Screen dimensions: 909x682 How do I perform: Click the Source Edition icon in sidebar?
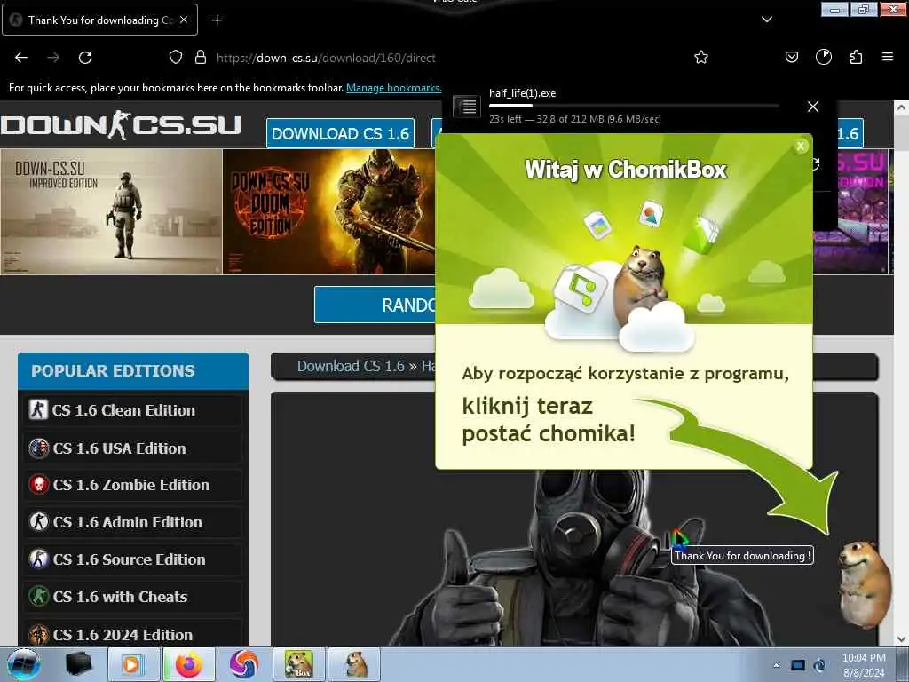coord(39,559)
